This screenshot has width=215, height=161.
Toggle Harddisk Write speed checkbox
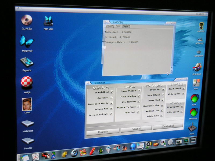(183, 94)
